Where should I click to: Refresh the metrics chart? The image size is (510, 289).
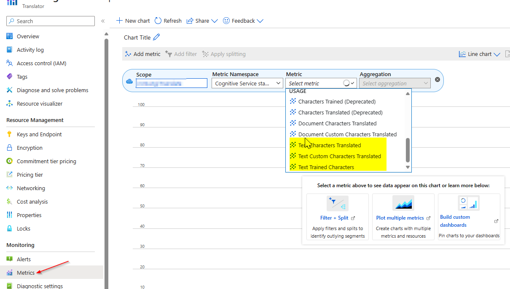pos(168,21)
